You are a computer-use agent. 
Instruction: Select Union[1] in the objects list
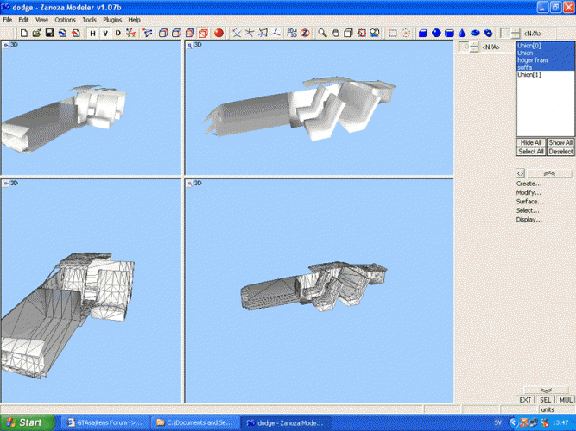click(x=529, y=75)
